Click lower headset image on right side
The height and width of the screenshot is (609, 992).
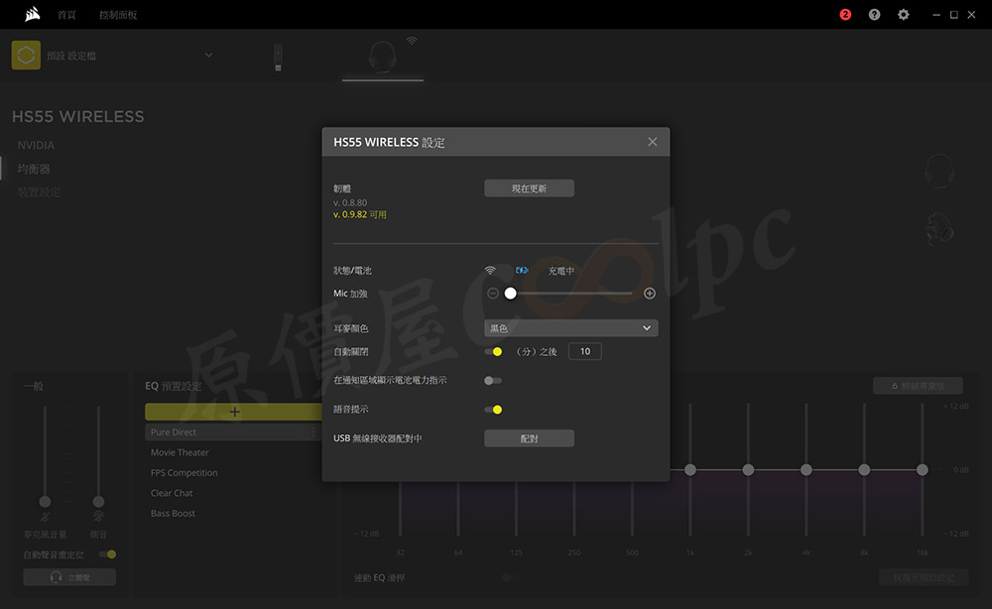938,228
